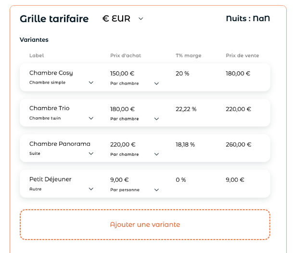The image size is (307, 253).
Task: Edit the 150,00 € purchase price
Action: click(122, 74)
